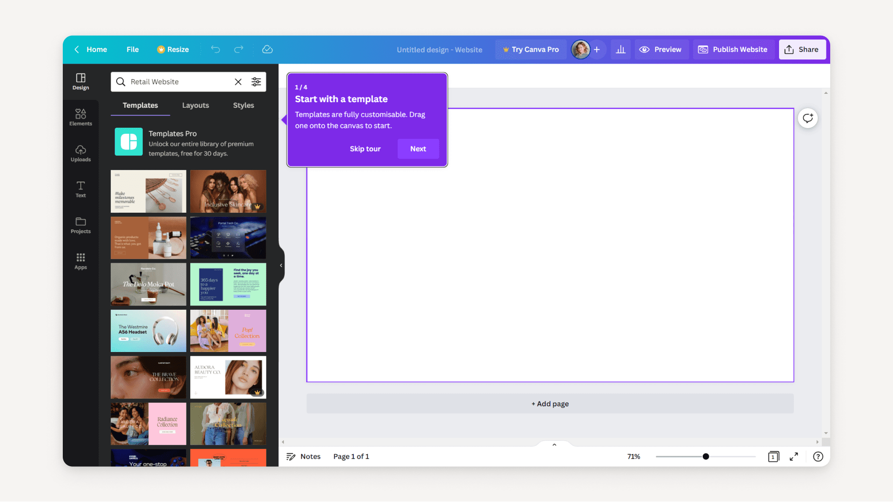This screenshot has width=893, height=502.
Task: Enter full screen view
Action: [794, 456]
